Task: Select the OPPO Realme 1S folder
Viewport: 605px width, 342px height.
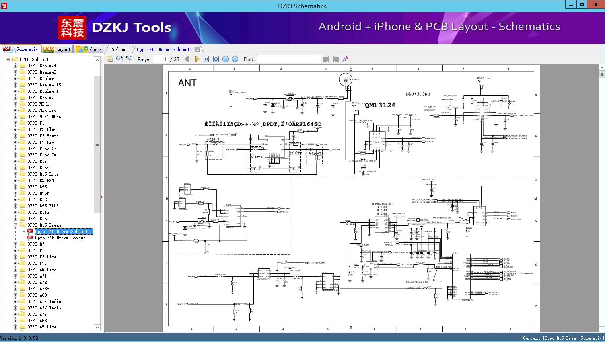Action: (44, 85)
